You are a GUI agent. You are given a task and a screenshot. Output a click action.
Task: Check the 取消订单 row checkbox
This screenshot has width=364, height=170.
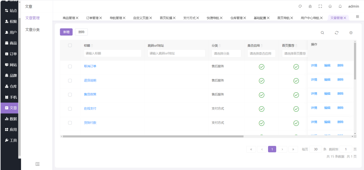click(70, 66)
